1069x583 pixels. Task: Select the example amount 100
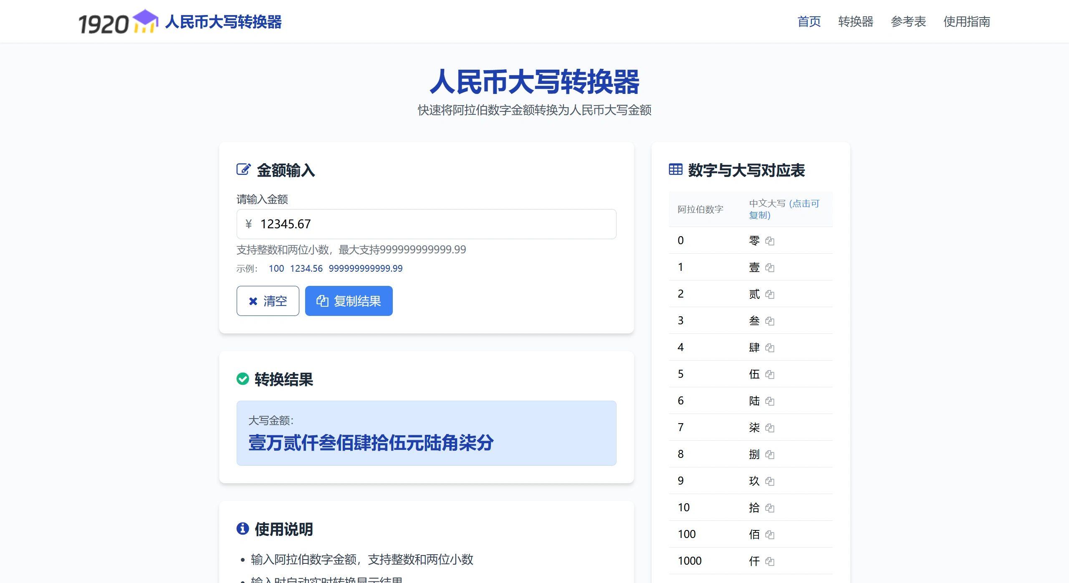[x=276, y=268]
